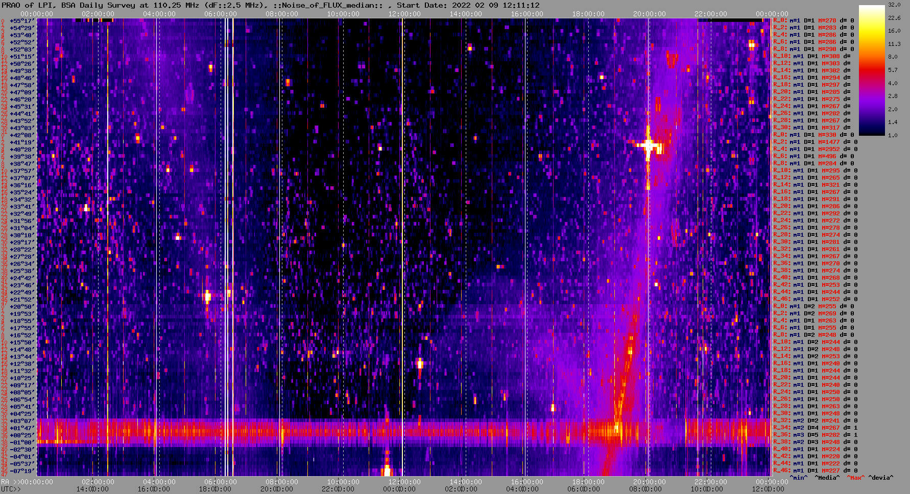Click the brightest white cross-shaped source in map
This screenshot has height=494, width=910.
click(648, 146)
